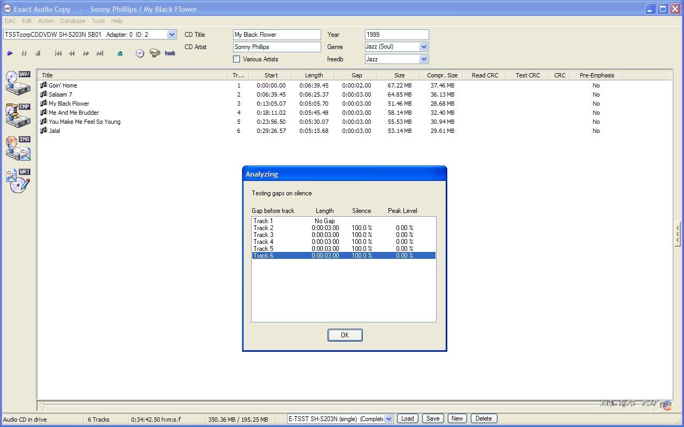Select Track 3 row in Analyzing list
This screenshot has height=427, width=684.
344,235
